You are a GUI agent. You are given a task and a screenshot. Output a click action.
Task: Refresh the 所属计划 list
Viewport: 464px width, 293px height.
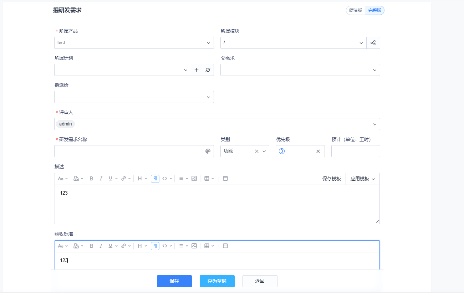[208, 70]
